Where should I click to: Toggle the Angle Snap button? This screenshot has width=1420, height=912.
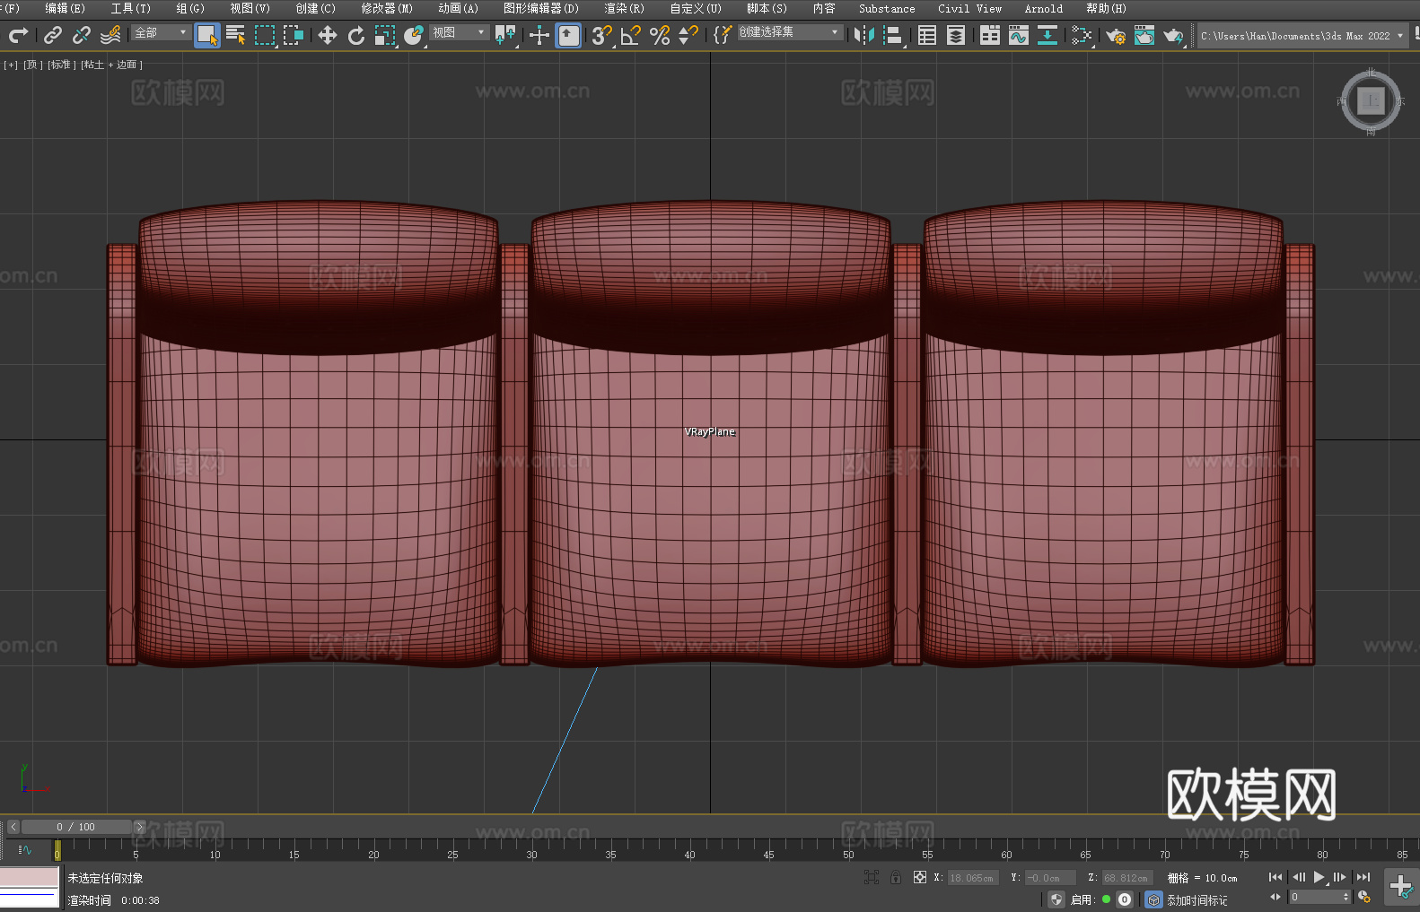[631, 35]
